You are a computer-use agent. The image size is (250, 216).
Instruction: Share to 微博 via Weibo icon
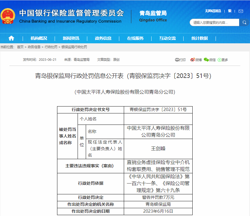point(196,60)
